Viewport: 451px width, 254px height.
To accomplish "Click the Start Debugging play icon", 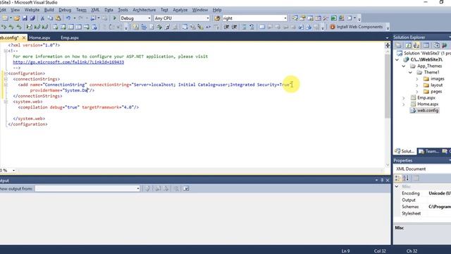I will pos(115,18).
